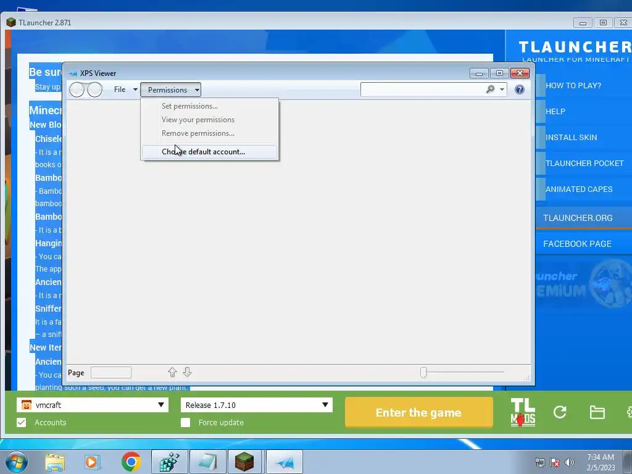Open Windows Media Player from the taskbar
The width and height of the screenshot is (632, 474).
[x=92, y=462]
